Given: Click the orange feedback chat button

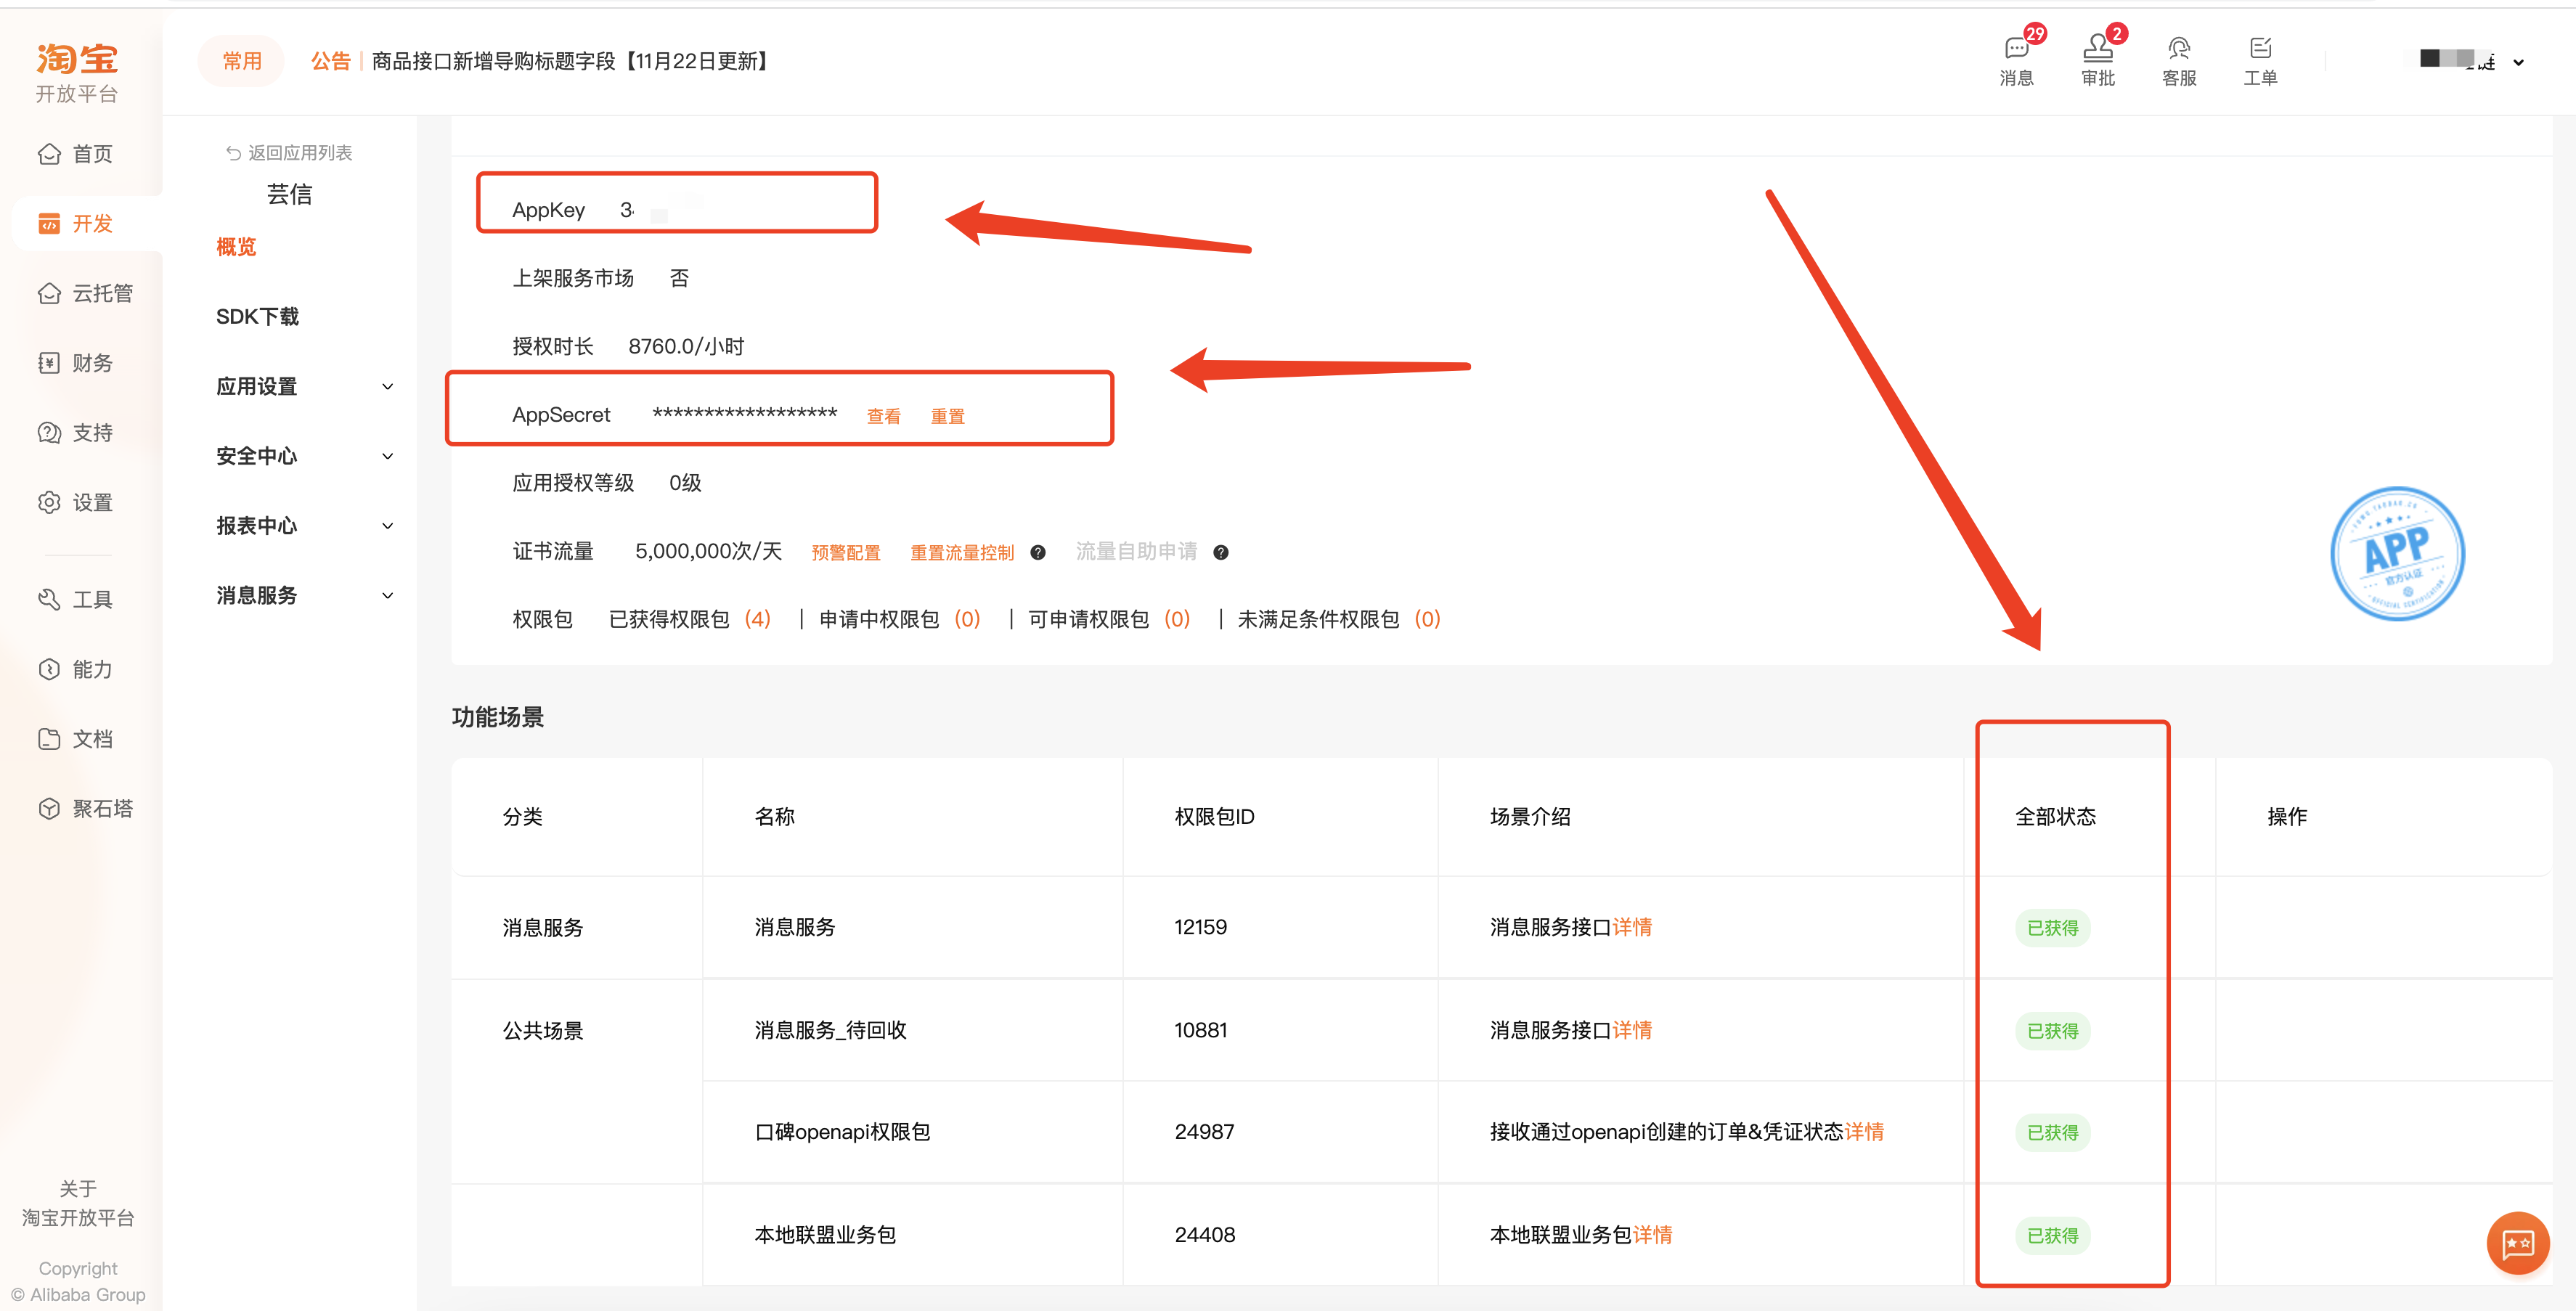Looking at the screenshot, I should (2517, 1243).
